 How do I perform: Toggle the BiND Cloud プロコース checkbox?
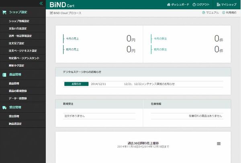tap(51, 13)
